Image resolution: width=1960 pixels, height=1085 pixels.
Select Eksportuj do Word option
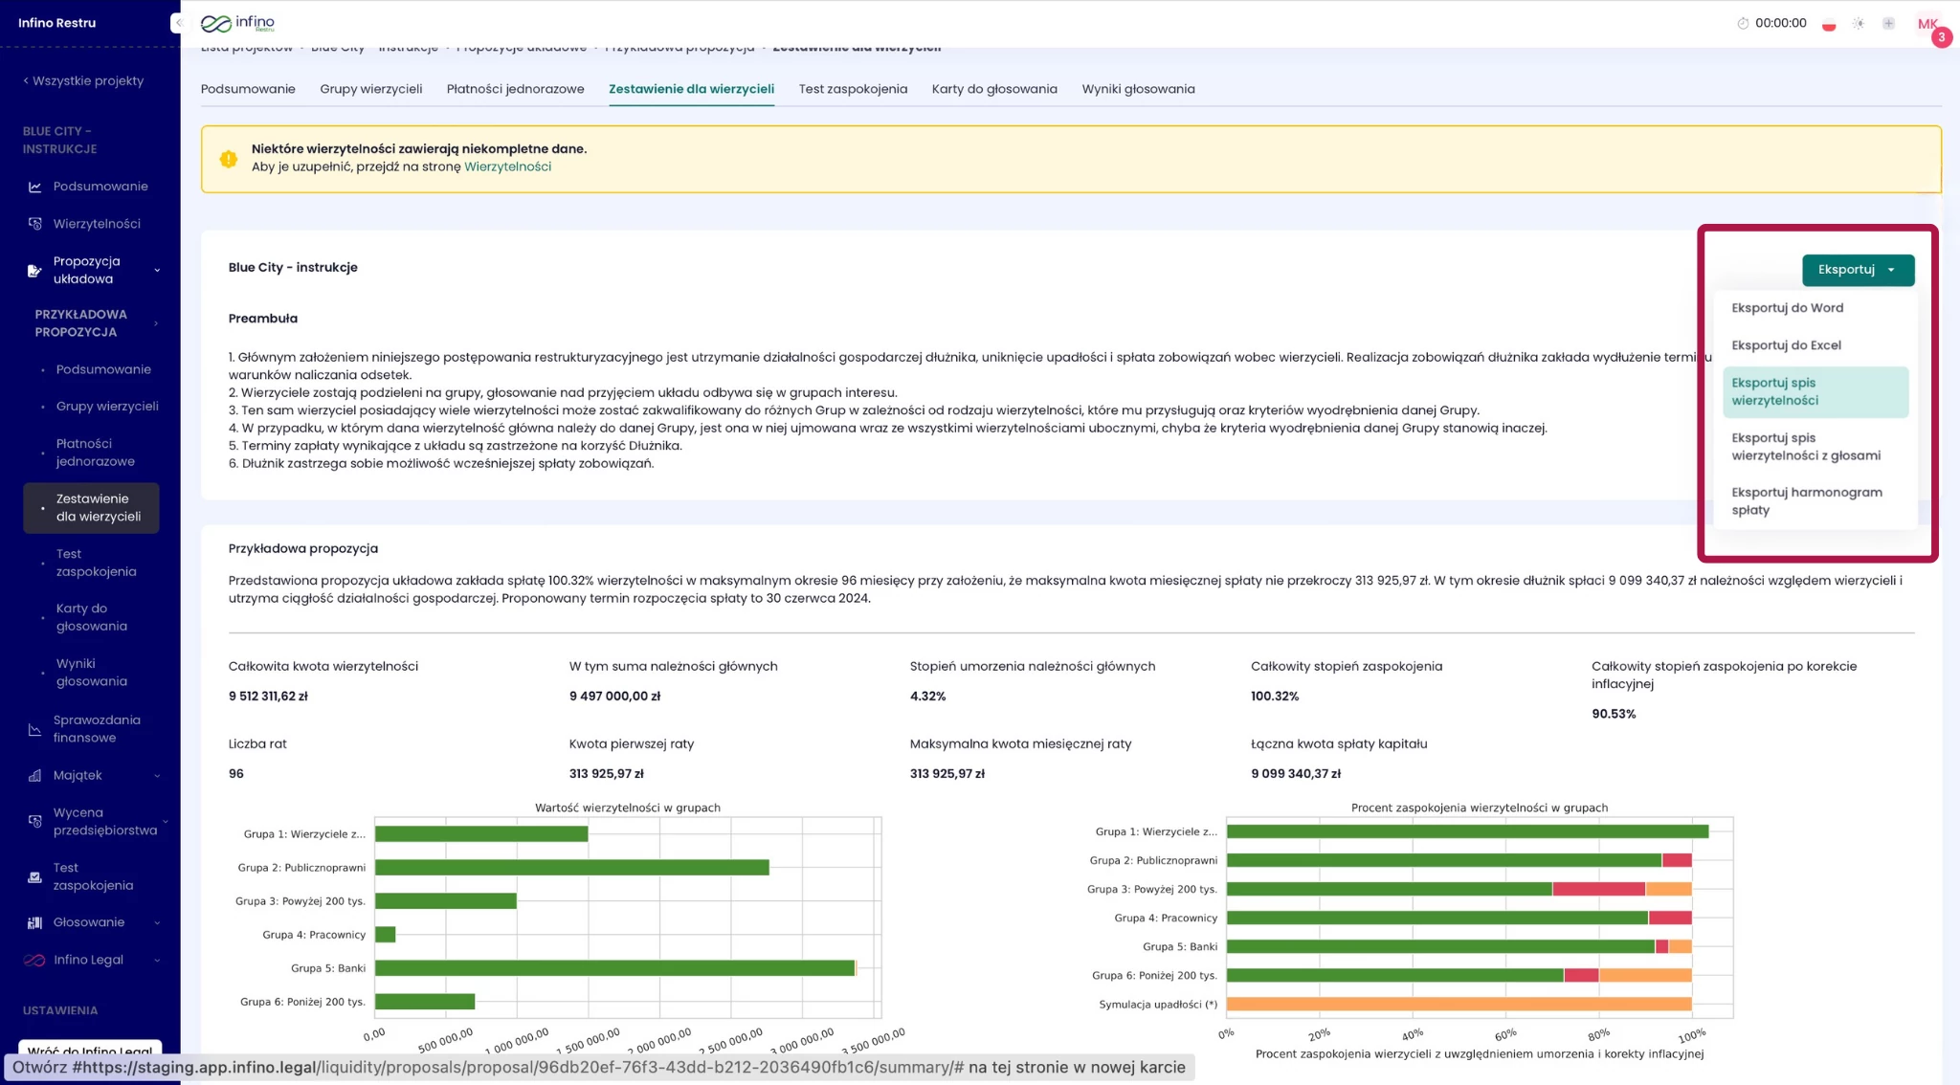[1787, 308]
